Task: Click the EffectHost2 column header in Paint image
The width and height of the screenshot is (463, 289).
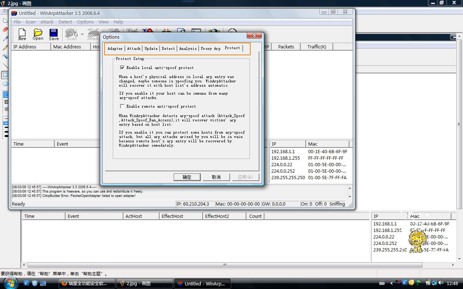Action: 224,216
